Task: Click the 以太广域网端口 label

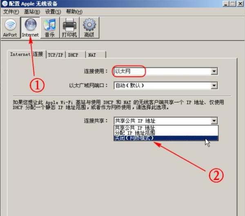Action: pos(89,85)
